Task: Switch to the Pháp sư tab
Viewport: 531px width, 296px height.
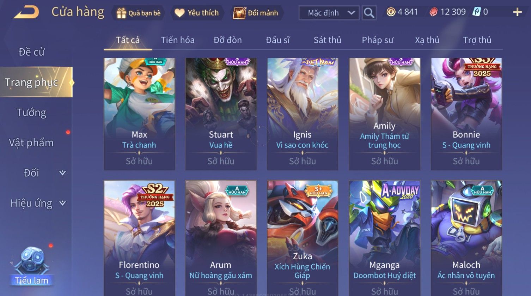Action: point(377,40)
